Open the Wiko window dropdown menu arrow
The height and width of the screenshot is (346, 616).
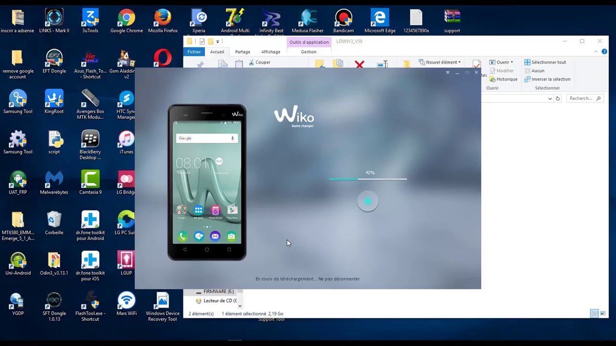point(448,73)
